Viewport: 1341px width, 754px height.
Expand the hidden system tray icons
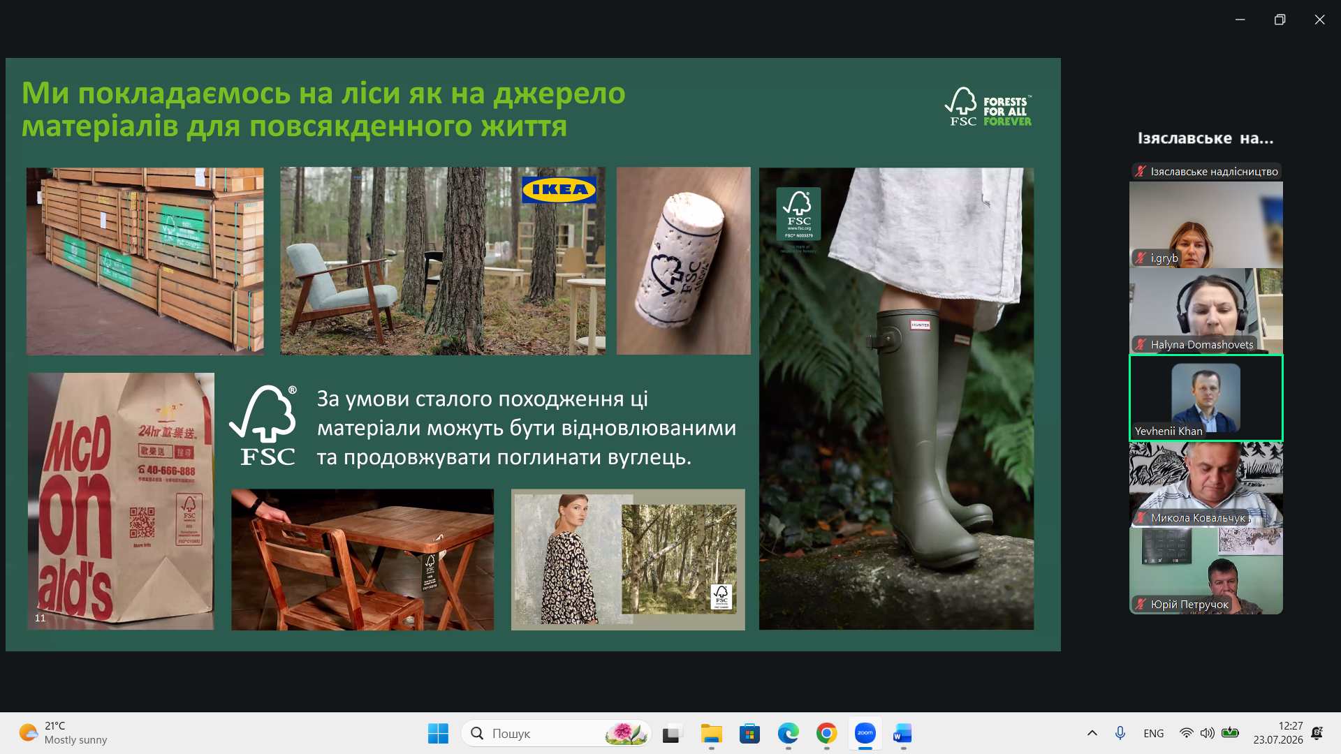1092,733
